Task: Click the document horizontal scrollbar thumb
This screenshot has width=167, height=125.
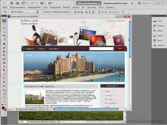Action: [86, 109]
